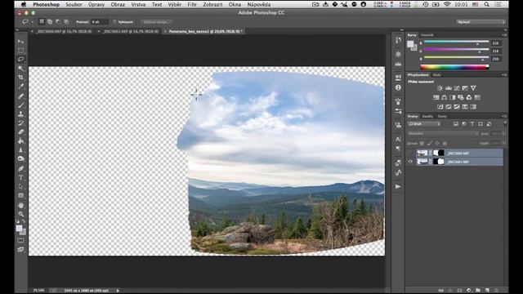Select the Magic Wand tool
This screenshot has width=523, height=294.
click(21, 69)
